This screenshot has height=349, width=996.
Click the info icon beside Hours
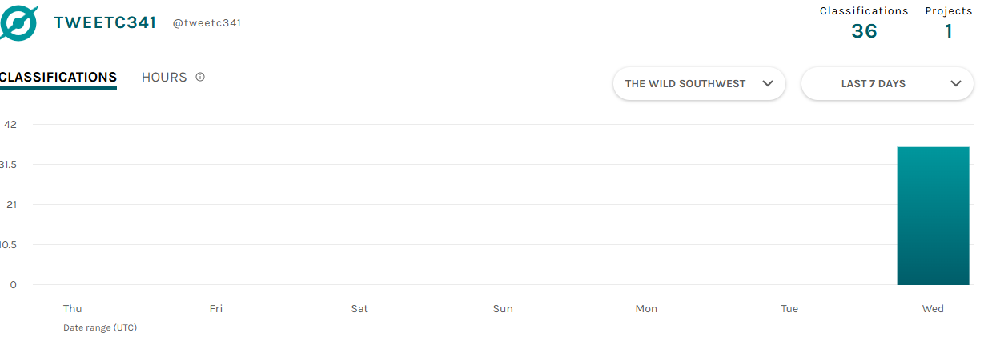[200, 78]
